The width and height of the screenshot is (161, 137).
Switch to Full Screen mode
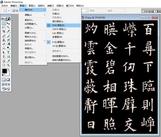[9, 84]
